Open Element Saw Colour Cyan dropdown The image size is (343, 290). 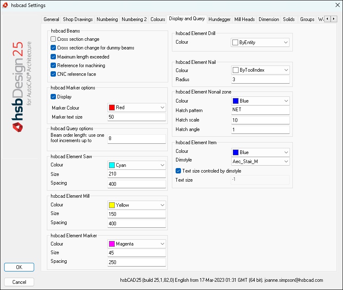pyautogui.click(x=137, y=165)
